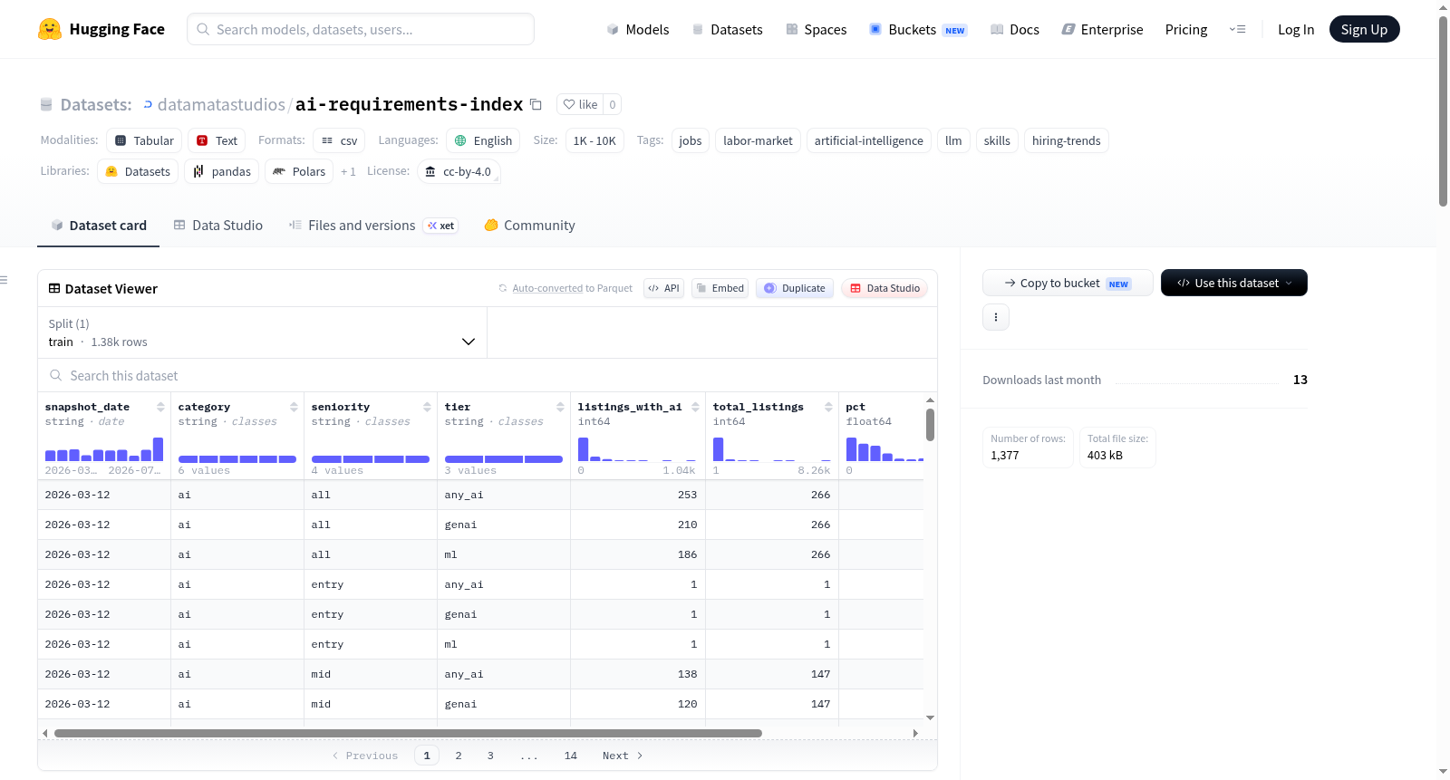Image resolution: width=1450 pixels, height=780 pixels.
Task: Click the csv format tag
Action: pos(339,140)
